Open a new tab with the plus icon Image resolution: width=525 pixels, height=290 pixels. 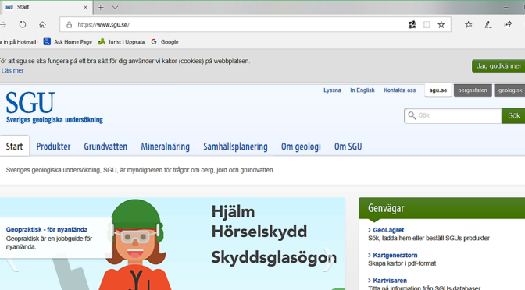(x=101, y=7)
